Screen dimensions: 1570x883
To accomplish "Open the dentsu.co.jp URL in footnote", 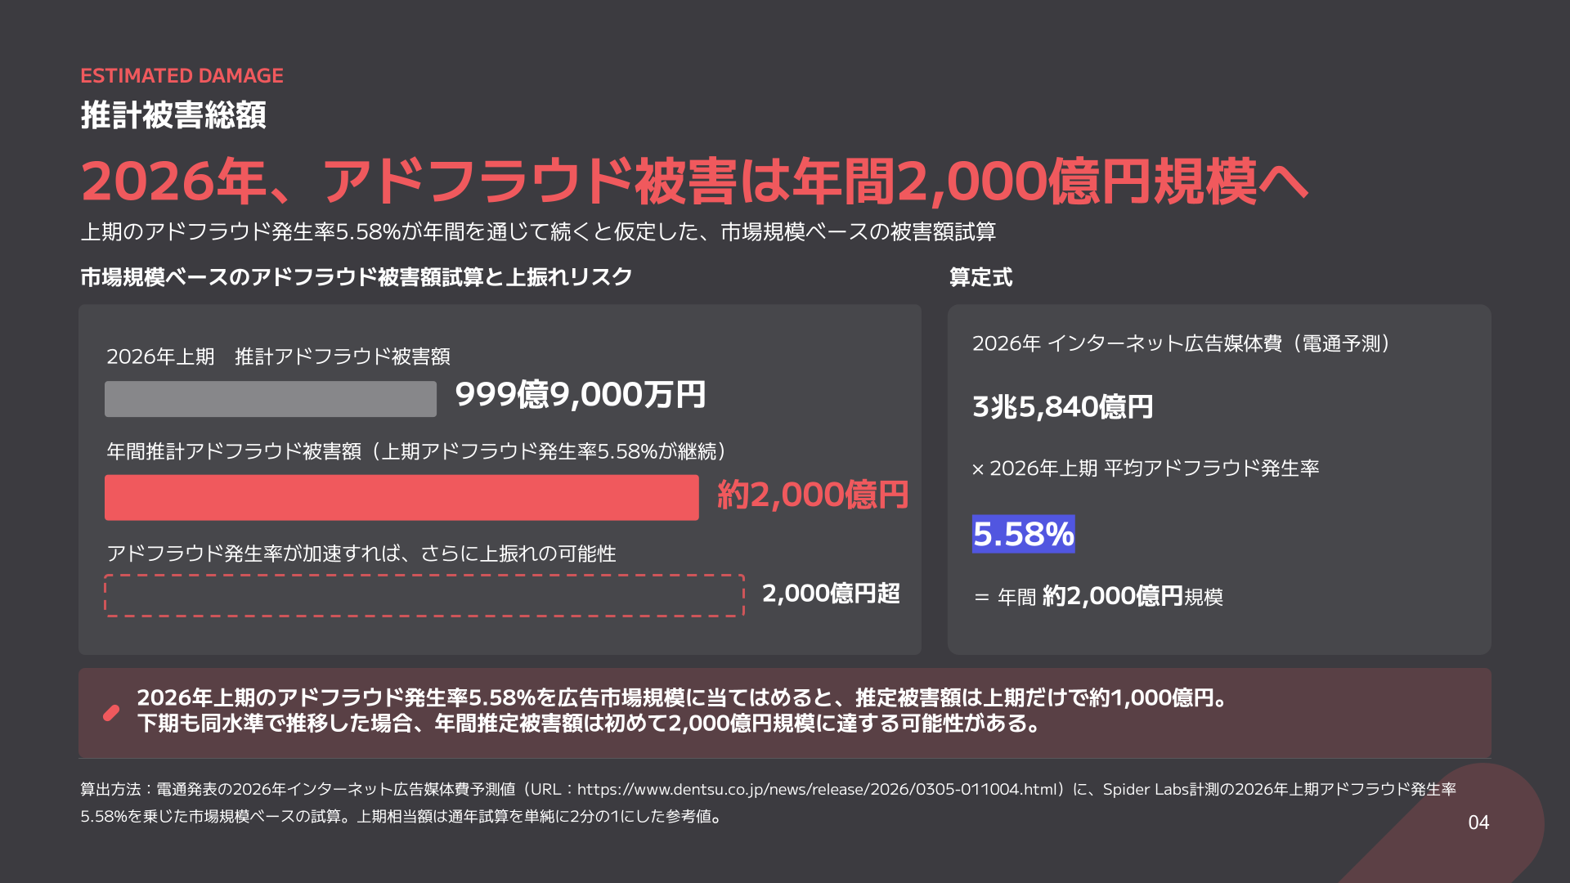I will tap(818, 790).
